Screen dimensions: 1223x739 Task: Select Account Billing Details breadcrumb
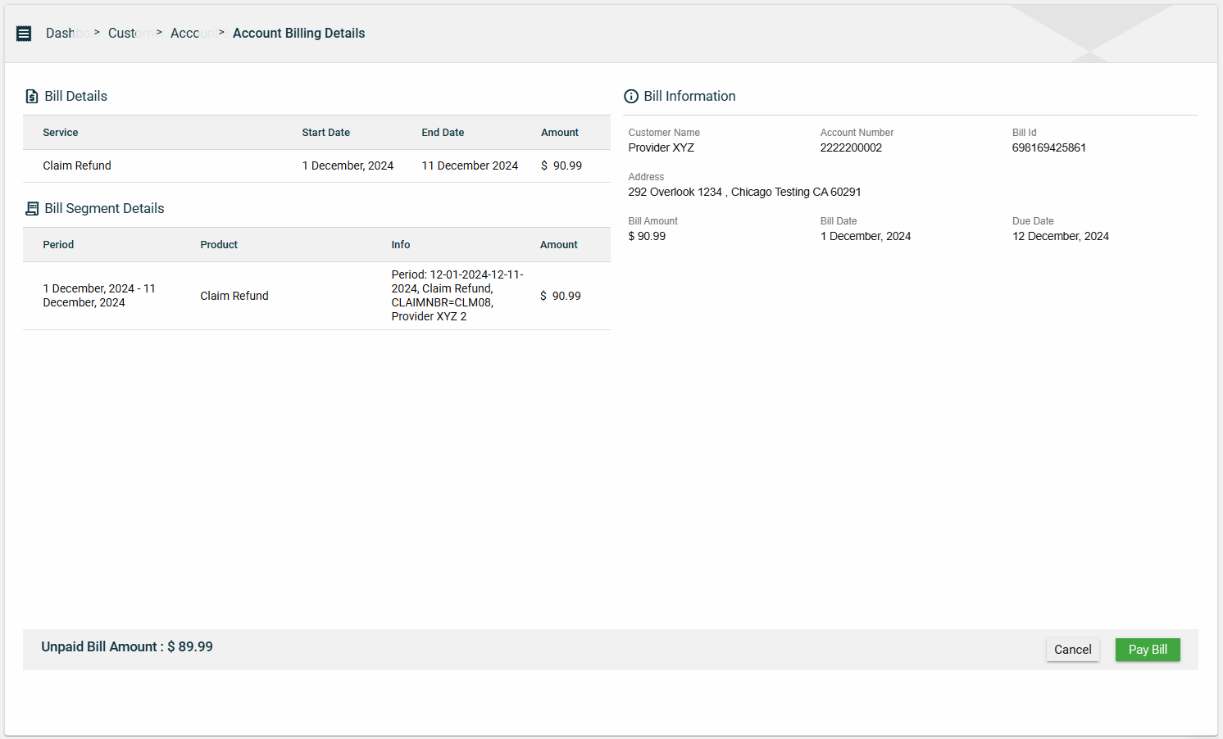point(298,34)
